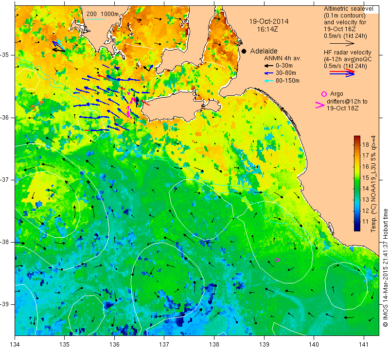Click the longitude axis label 141
The height and width of the screenshot is (350, 389).
[364, 344]
